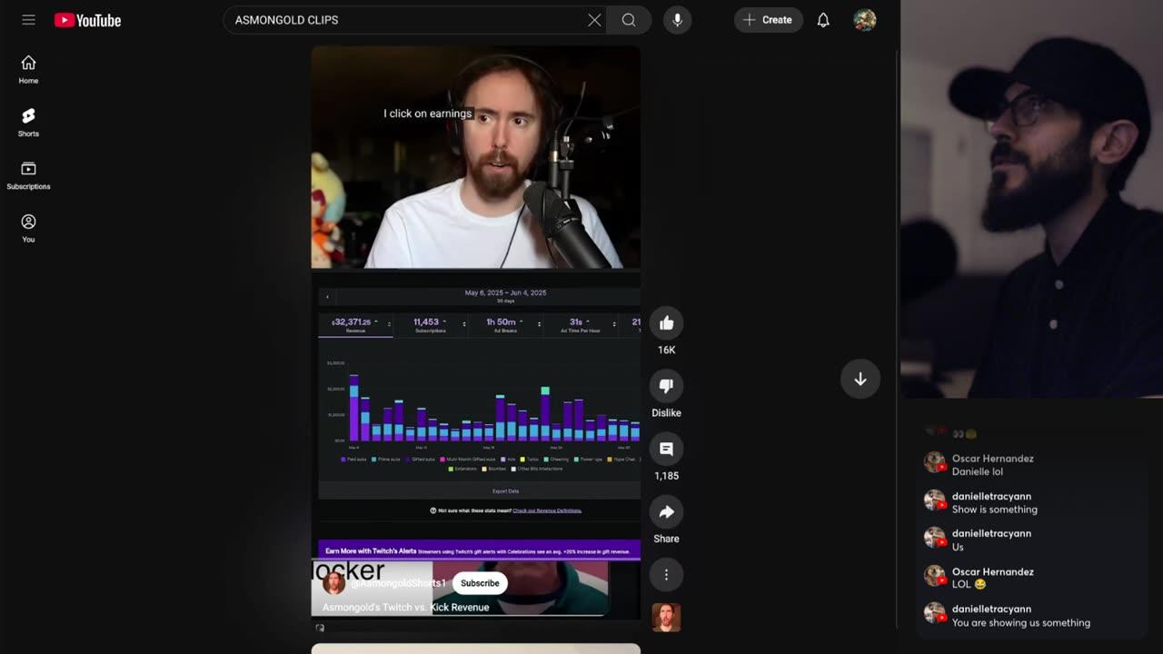This screenshot has width=1163, height=654.
Task: Select the Ad Time Per Hour tab
Action: [x=580, y=325]
